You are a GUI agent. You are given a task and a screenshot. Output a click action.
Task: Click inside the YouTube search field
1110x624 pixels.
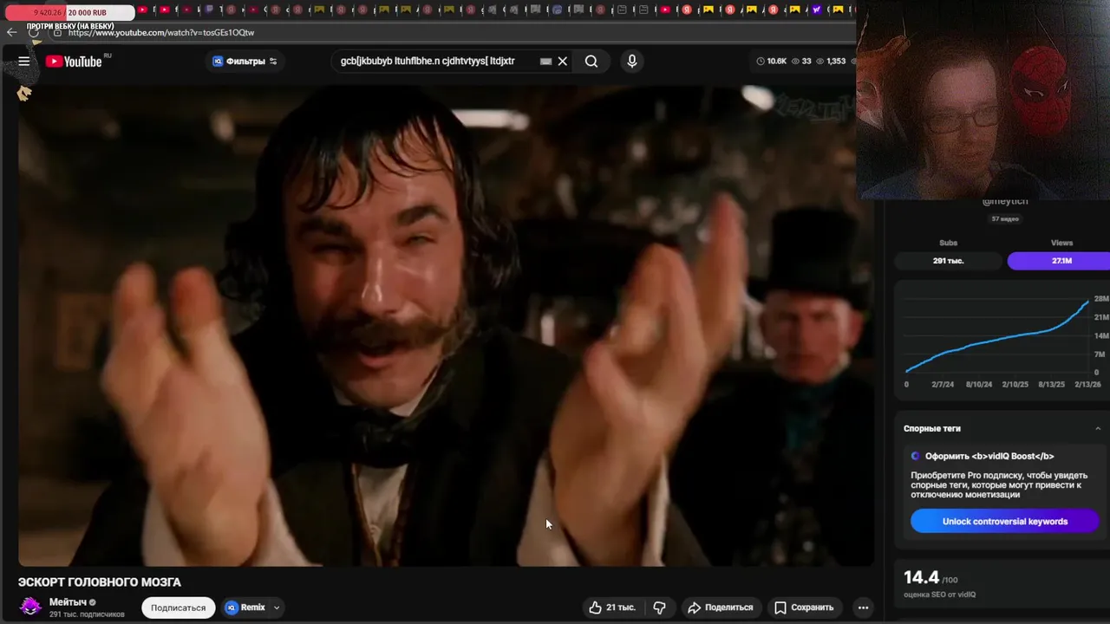(436, 62)
